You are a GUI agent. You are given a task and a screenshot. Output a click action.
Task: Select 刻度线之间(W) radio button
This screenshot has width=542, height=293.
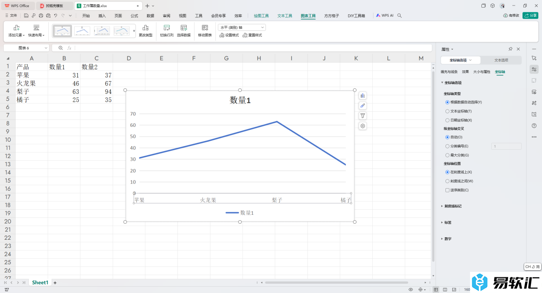click(448, 181)
